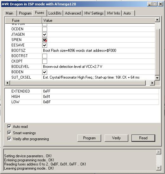Edit the HIGH fuse byte value field

[x=100, y=97]
